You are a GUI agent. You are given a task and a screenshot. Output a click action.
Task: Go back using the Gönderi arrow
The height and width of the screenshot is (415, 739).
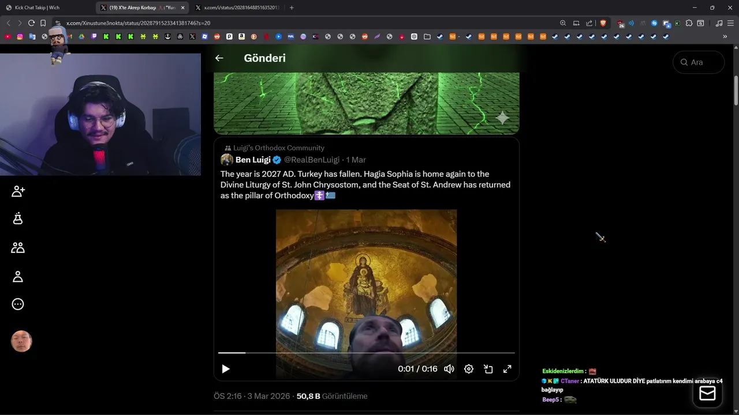(219, 58)
